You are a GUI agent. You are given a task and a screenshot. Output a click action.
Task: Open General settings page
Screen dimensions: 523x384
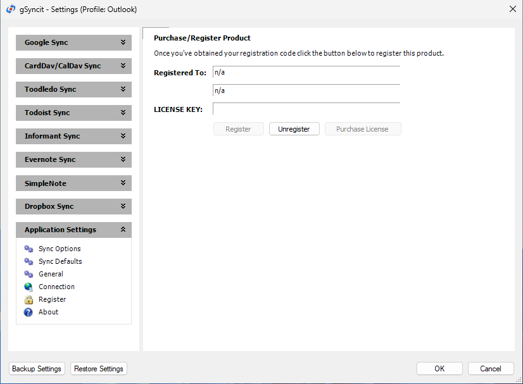51,275
